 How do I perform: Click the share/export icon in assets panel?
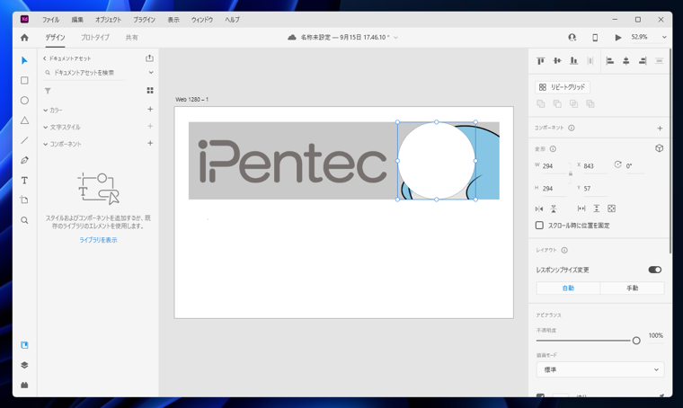tap(149, 58)
